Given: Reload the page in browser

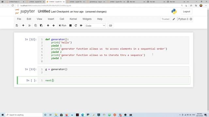Looking at the screenshot, I should [13, 6].
